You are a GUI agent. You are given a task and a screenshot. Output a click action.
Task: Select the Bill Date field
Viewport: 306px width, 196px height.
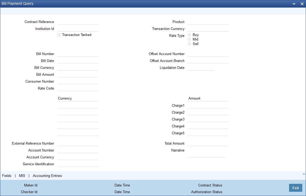click(77, 60)
